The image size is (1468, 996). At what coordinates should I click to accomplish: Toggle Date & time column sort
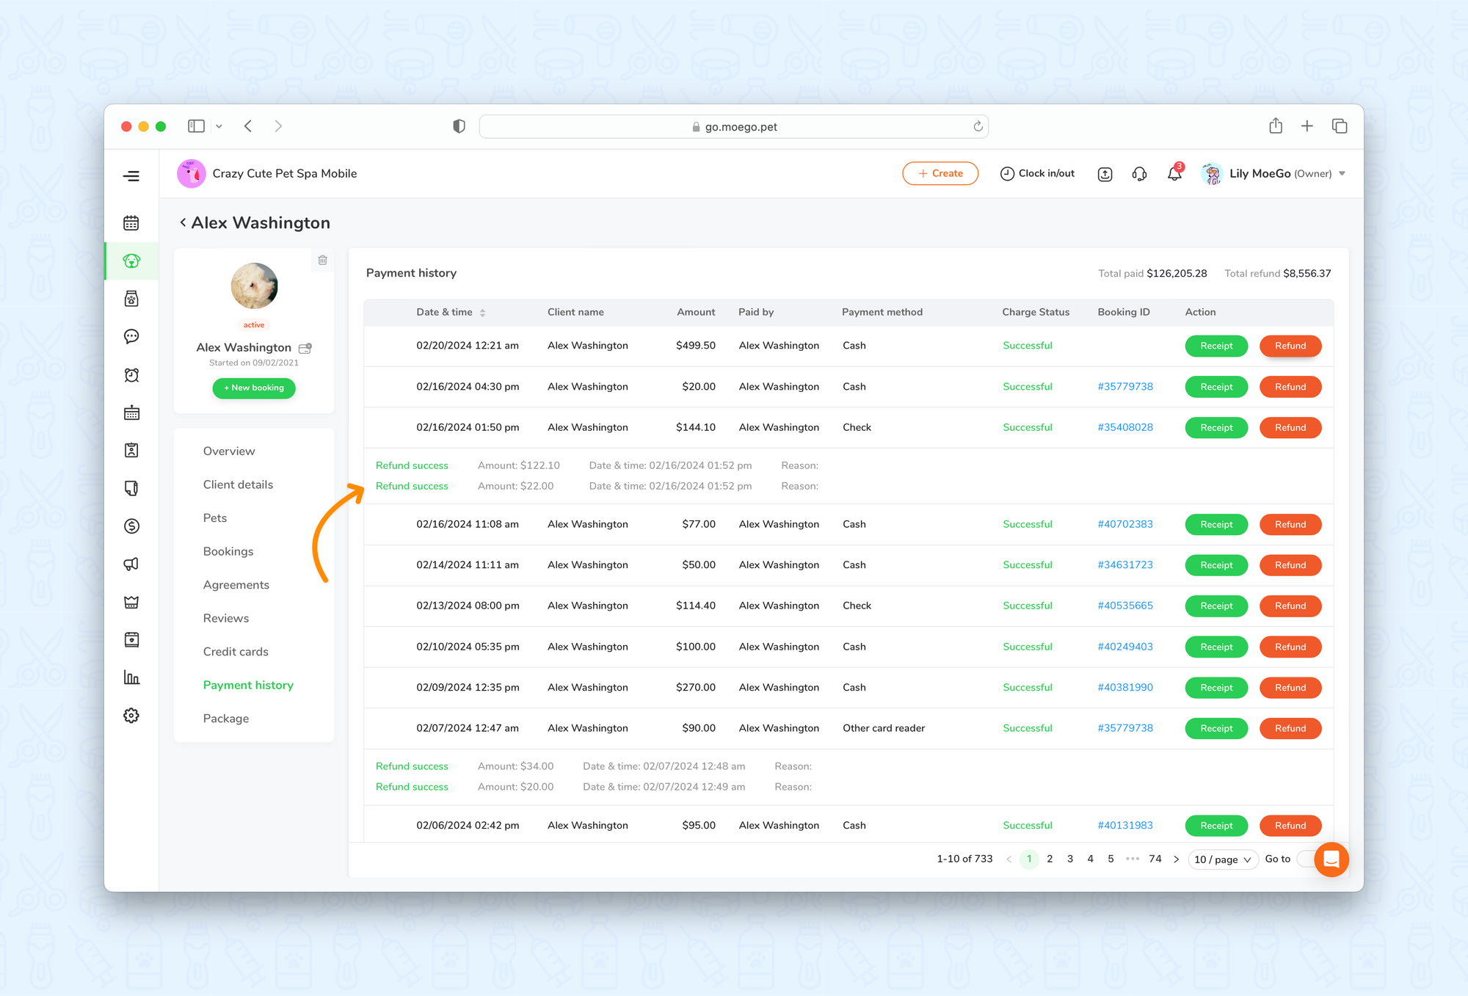[482, 313]
